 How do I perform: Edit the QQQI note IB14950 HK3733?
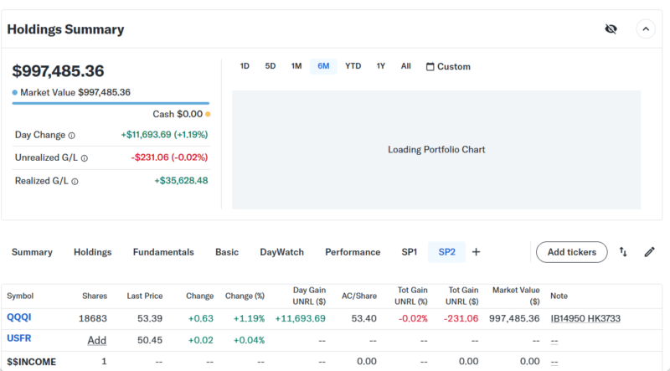pyautogui.click(x=585, y=318)
